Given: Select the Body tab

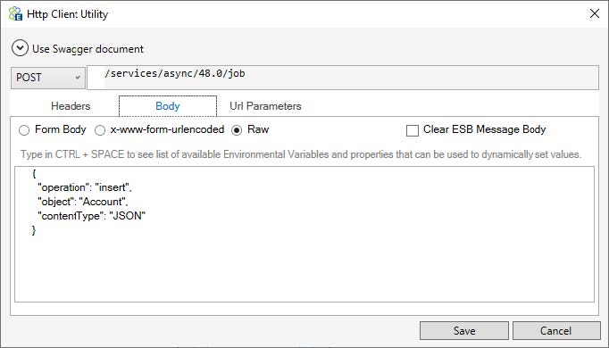Looking at the screenshot, I should click(x=168, y=106).
